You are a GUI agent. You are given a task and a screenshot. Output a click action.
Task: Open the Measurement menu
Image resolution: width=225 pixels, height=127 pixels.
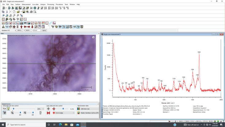point(26,4)
